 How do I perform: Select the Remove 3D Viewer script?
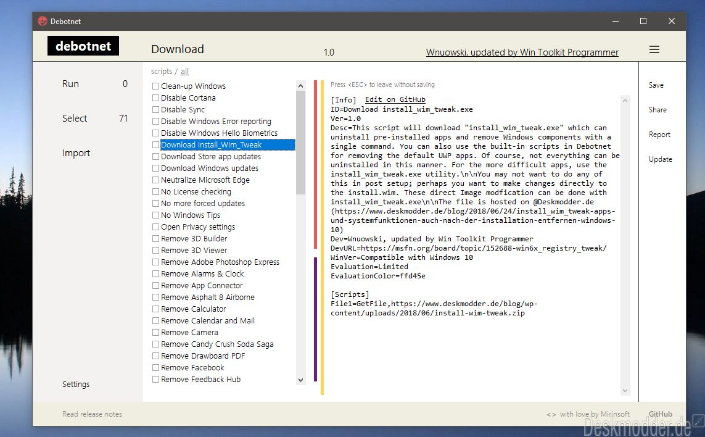194,250
